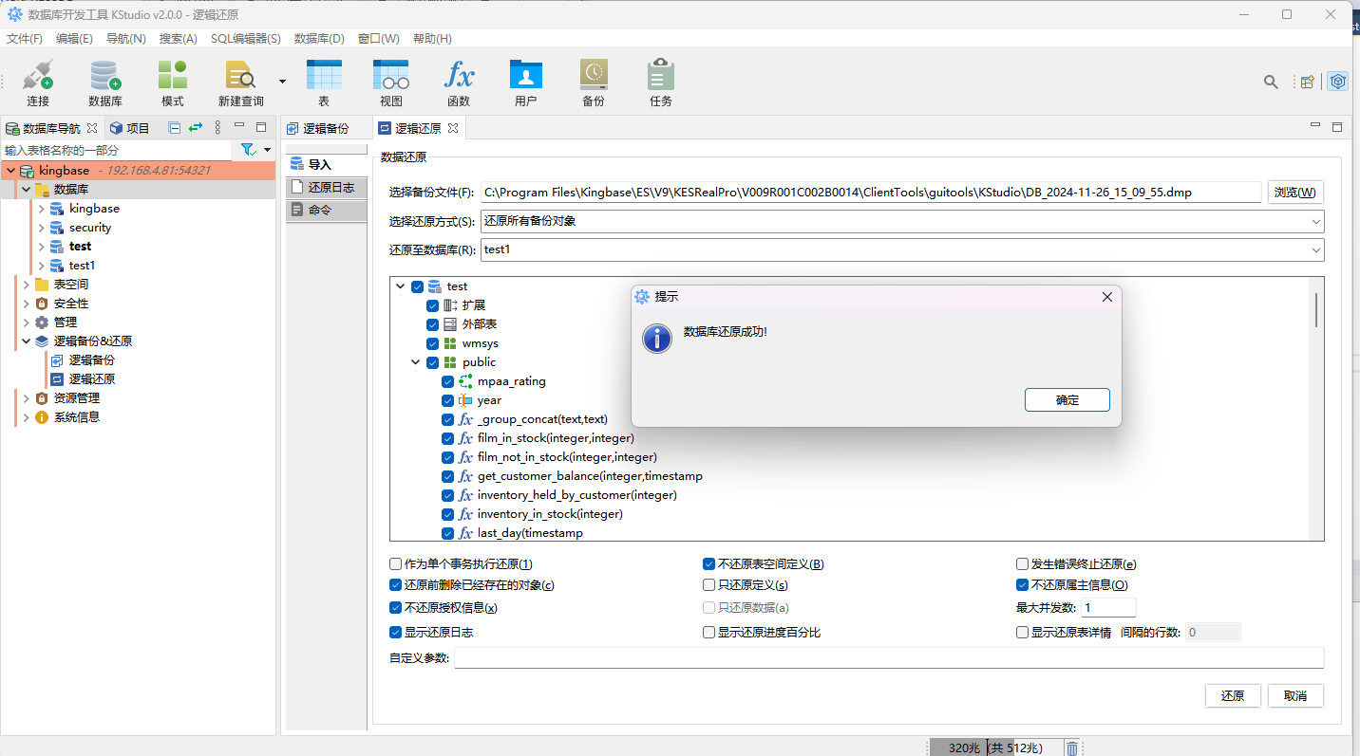Click the object list vertical scrollbar
The width and height of the screenshot is (1360, 756).
click(x=1315, y=310)
